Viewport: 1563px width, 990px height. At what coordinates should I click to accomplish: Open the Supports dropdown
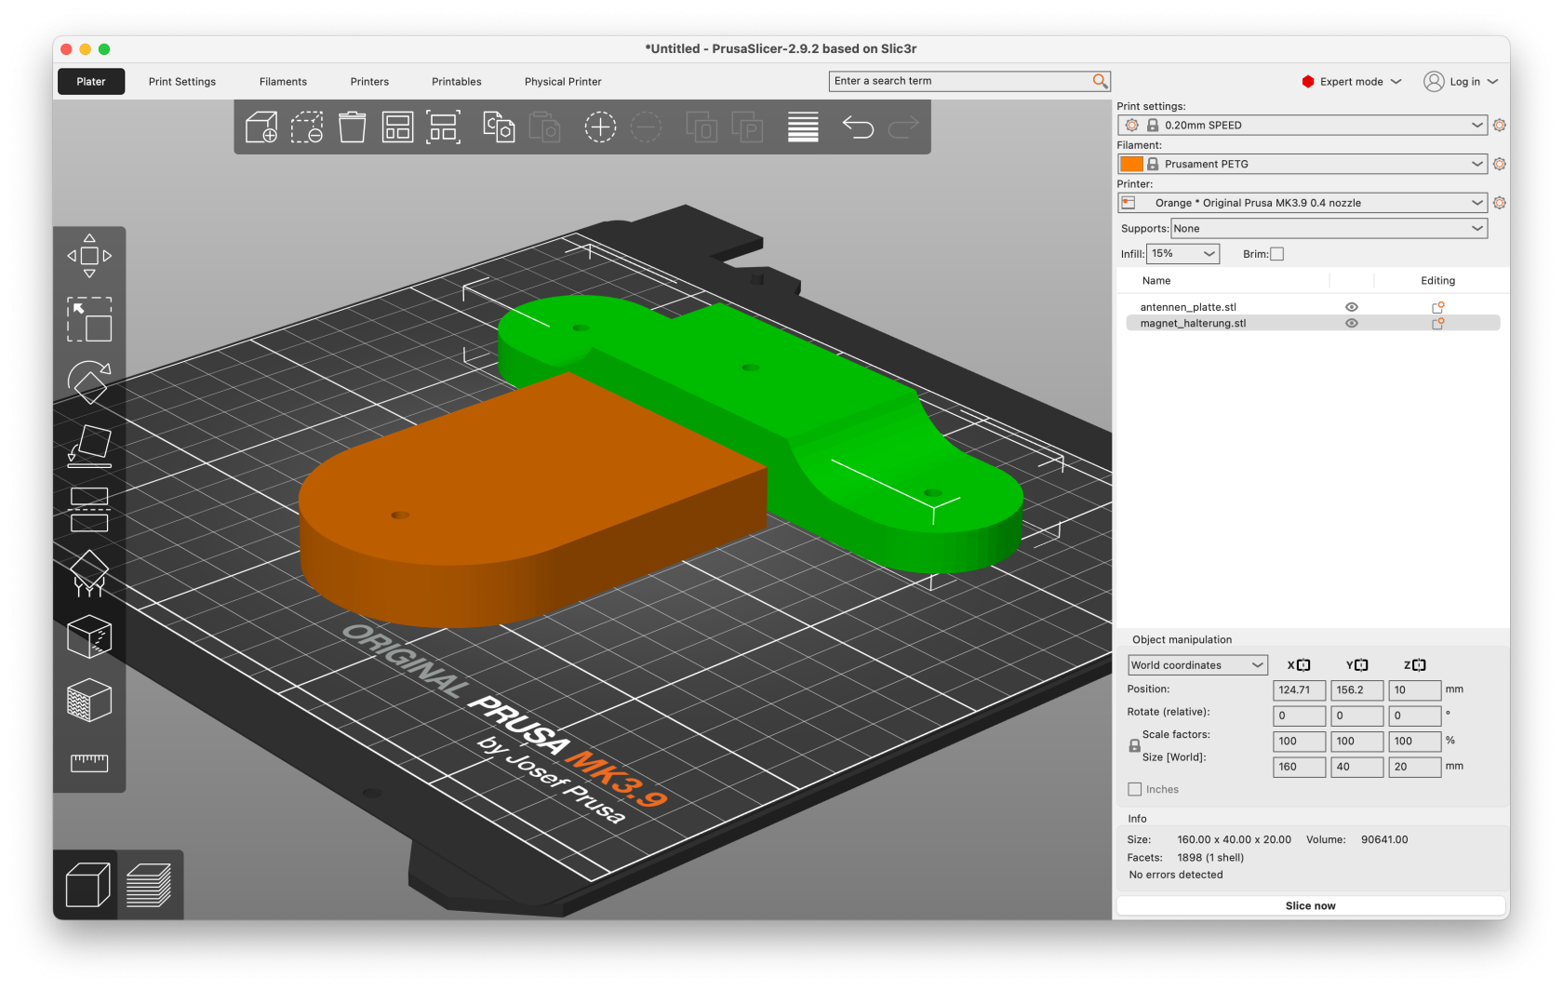[x=1329, y=229]
